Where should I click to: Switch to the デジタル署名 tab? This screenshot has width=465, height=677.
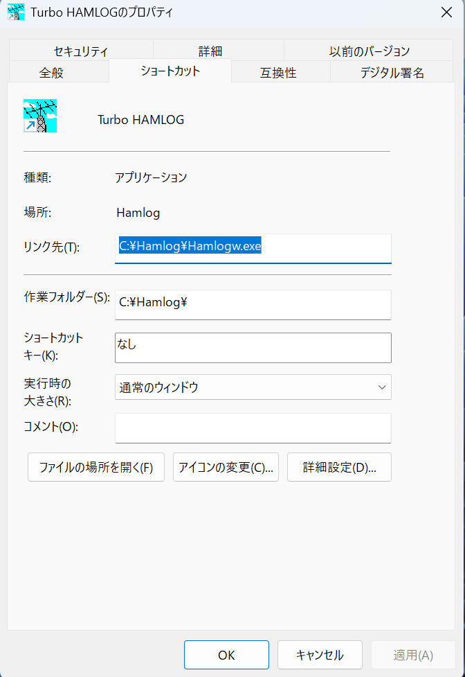(392, 72)
